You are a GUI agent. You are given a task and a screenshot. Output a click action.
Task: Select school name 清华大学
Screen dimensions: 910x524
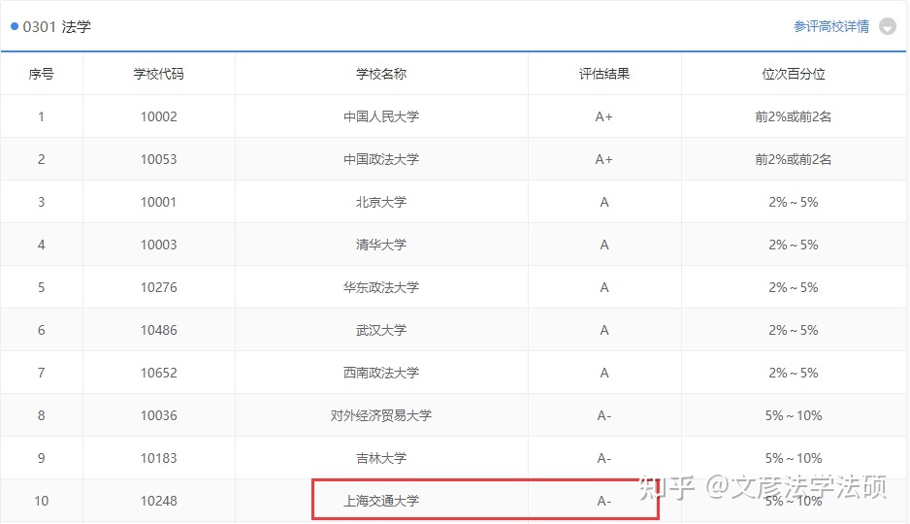point(381,245)
